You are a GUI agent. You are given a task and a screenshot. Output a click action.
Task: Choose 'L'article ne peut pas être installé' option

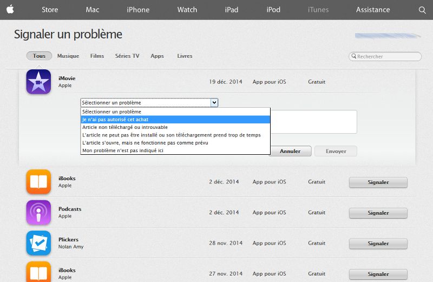pyautogui.click(x=175, y=135)
